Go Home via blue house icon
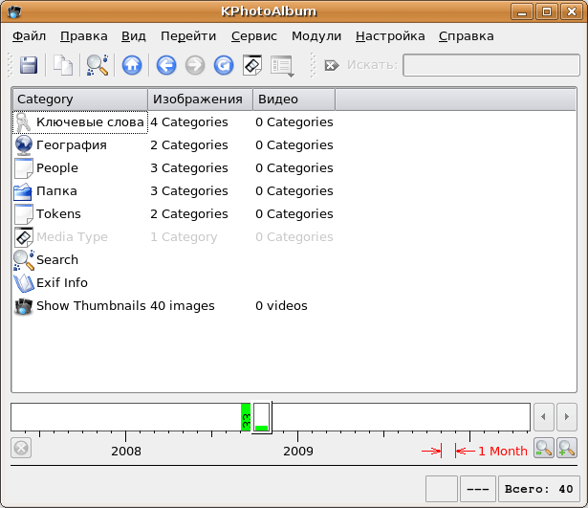588x508 pixels. click(x=132, y=65)
